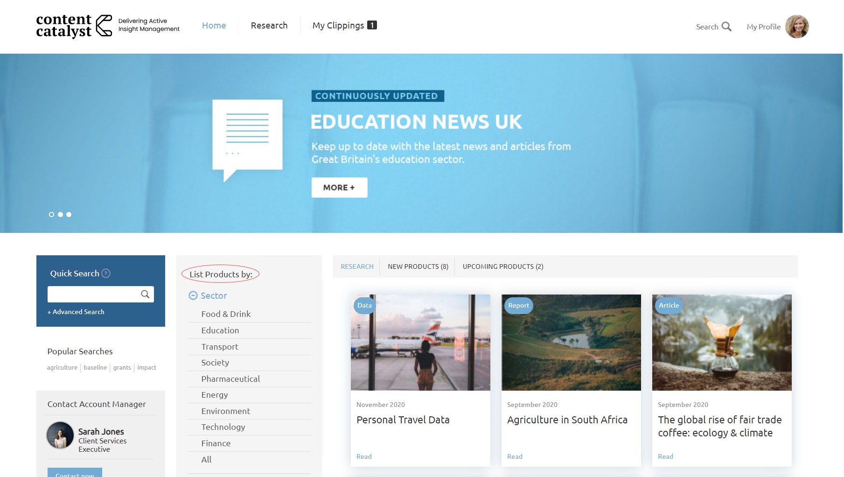Click the search magnifier icon in header
Viewport: 844px width, 477px height.
pyautogui.click(x=726, y=27)
